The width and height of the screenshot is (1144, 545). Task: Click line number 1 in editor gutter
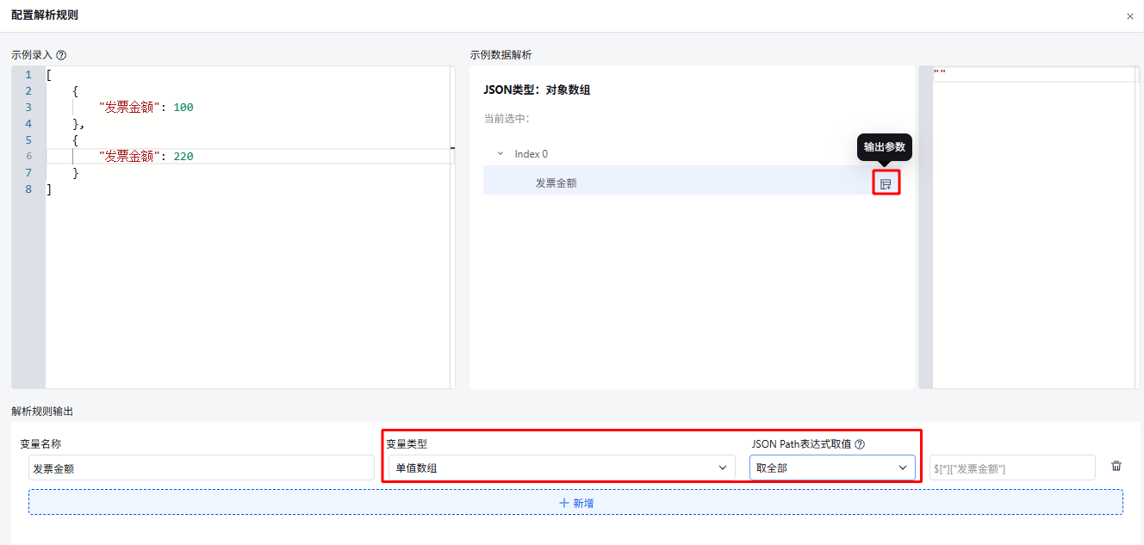pyautogui.click(x=28, y=75)
